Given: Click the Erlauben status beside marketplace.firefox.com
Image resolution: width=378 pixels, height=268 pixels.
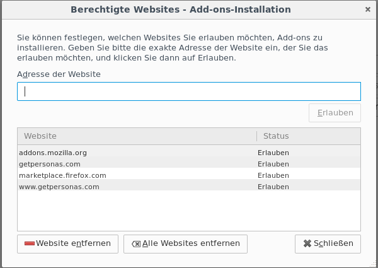Looking at the screenshot, I should [x=273, y=175].
